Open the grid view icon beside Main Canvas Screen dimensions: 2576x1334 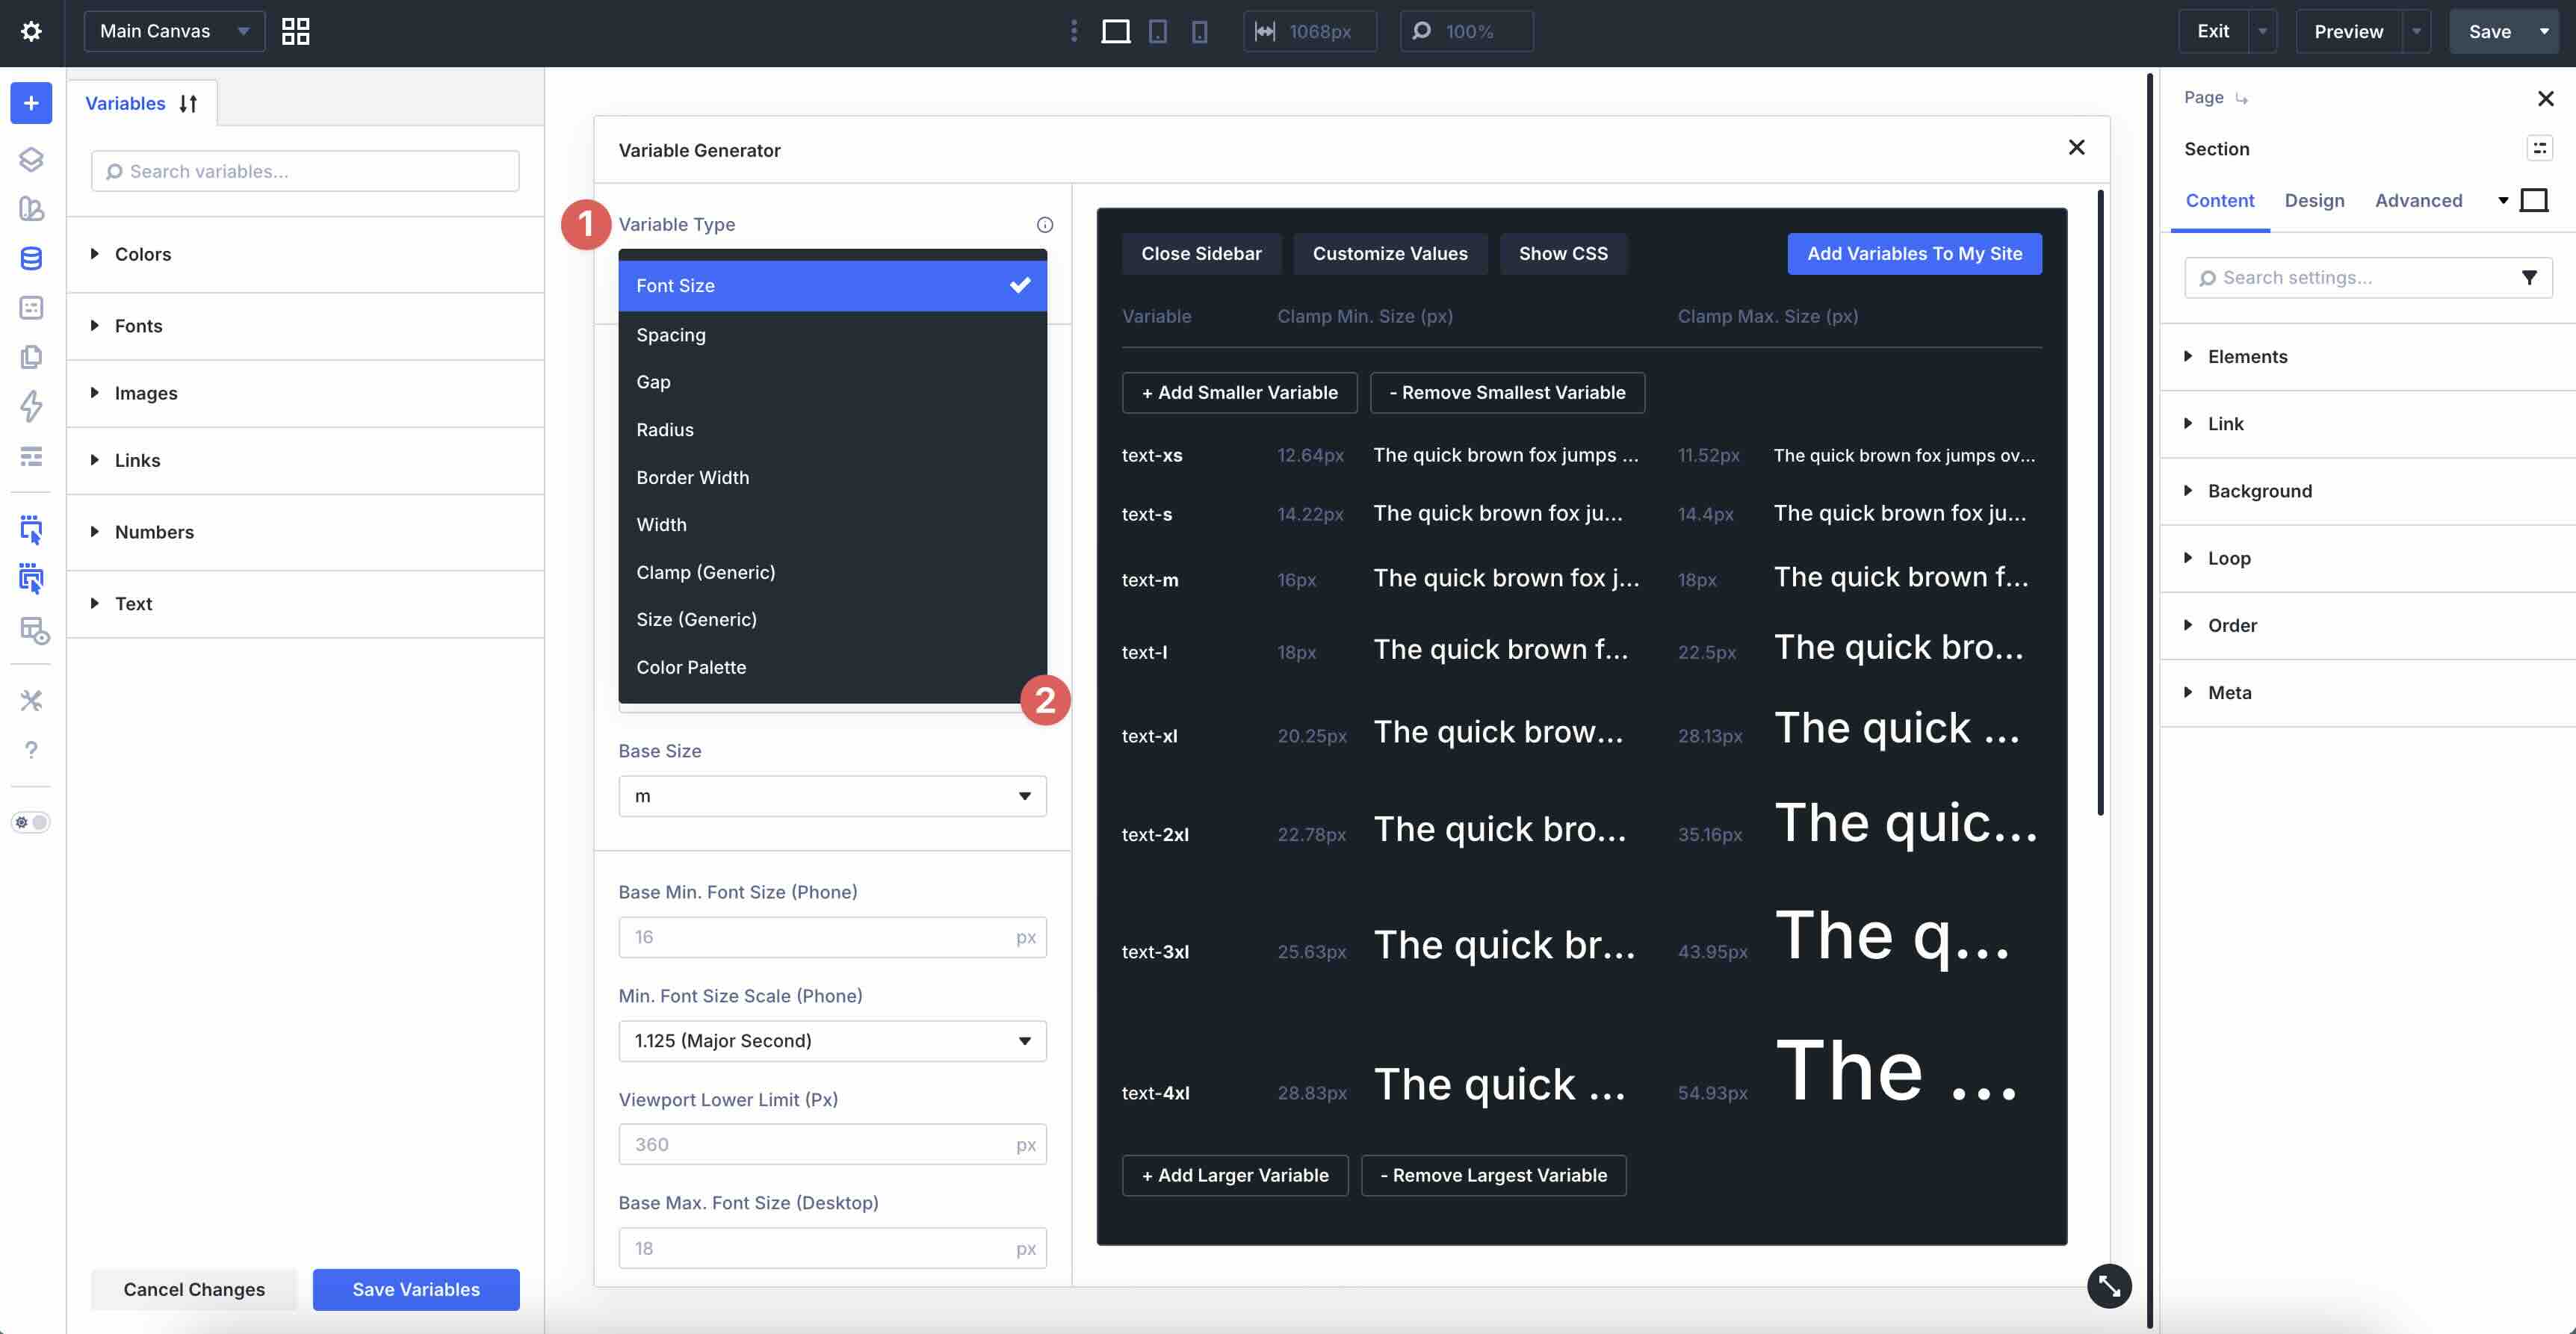295,31
